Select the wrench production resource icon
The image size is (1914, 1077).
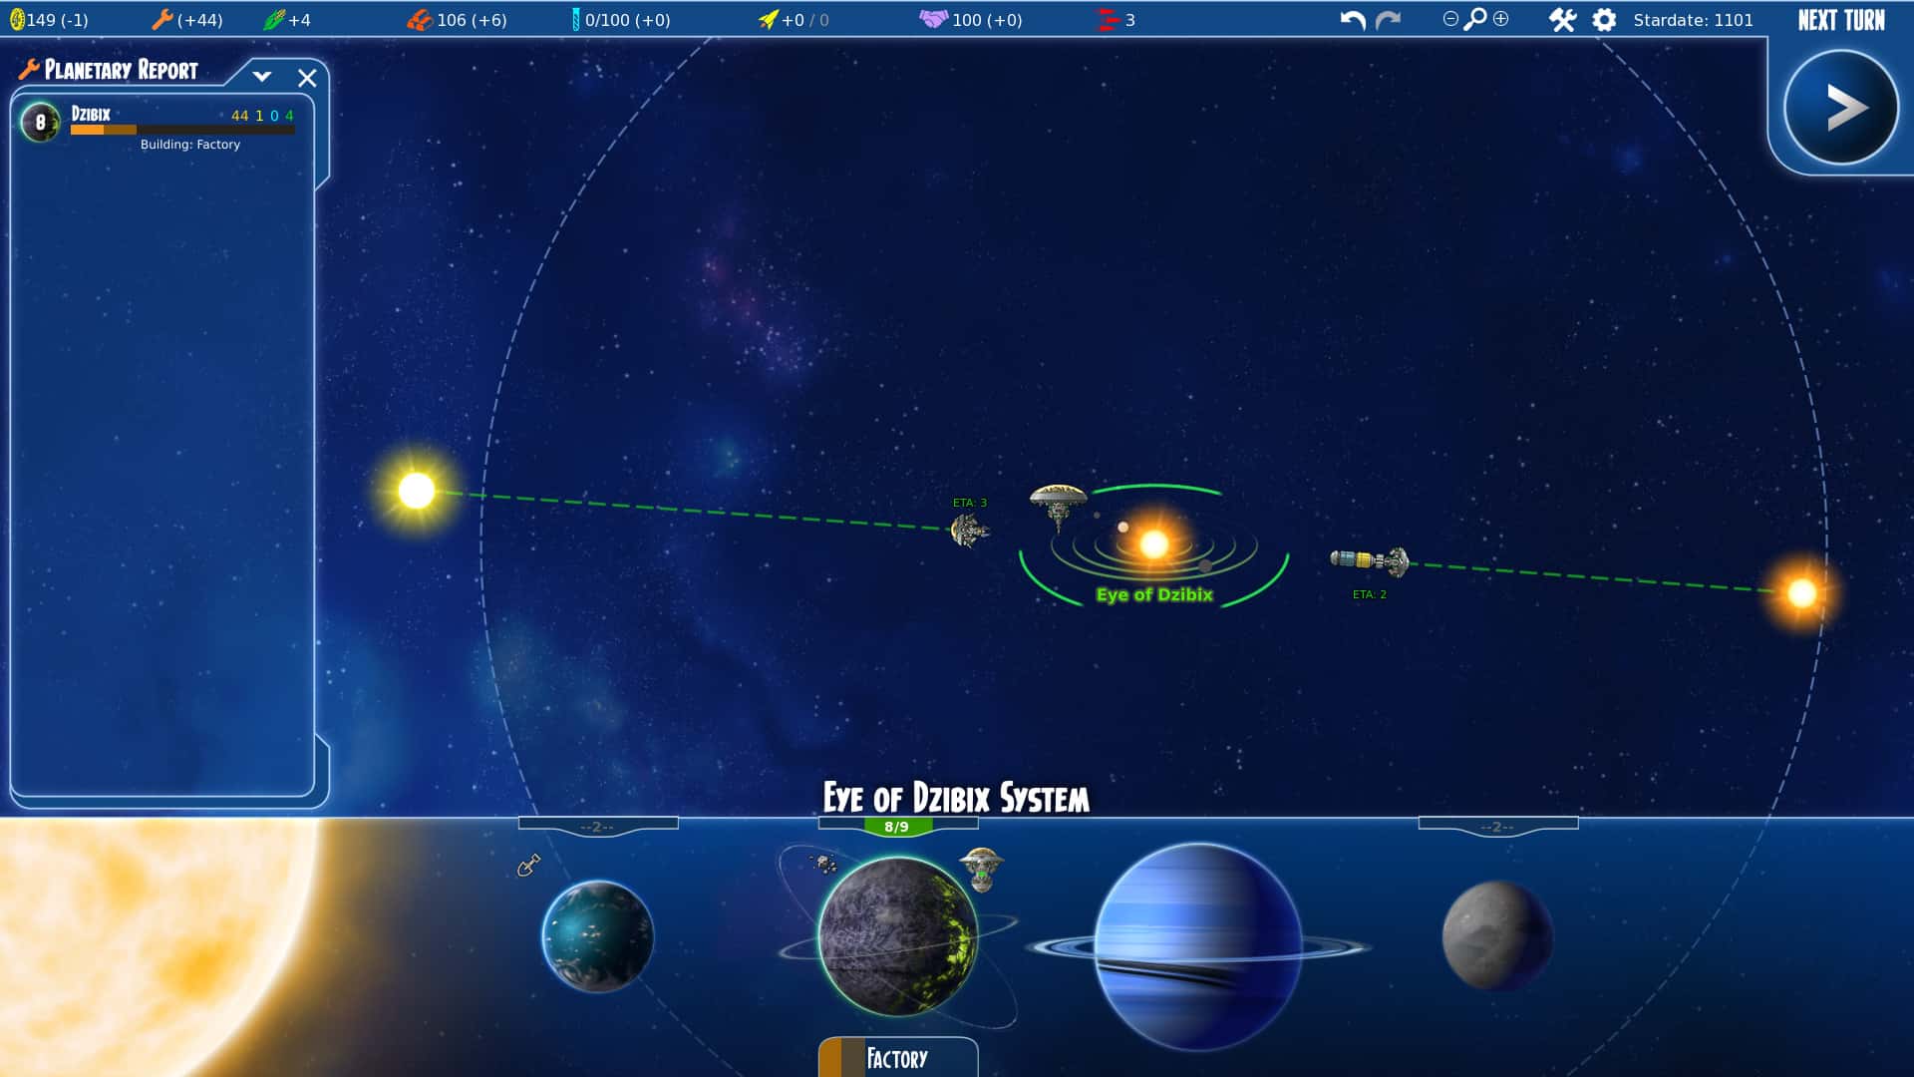161,18
